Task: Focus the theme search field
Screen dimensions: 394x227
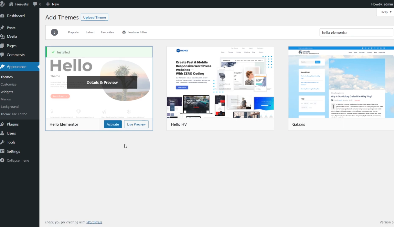Action: pyautogui.click(x=356, y=32)
